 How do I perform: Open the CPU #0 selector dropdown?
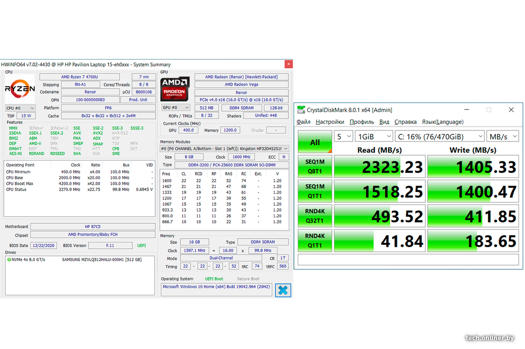click(20, 108)
